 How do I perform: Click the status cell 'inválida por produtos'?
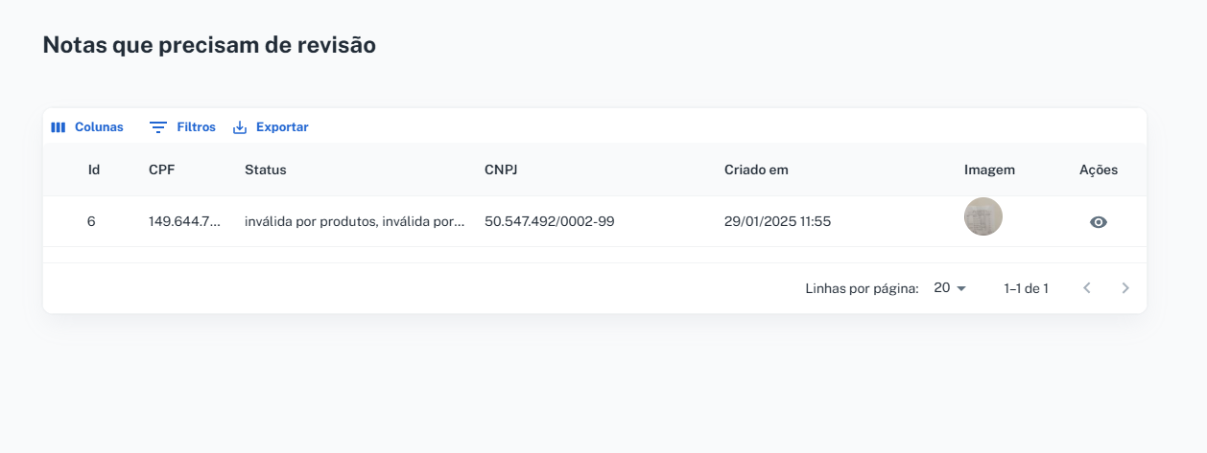click(x=354, y=221)
